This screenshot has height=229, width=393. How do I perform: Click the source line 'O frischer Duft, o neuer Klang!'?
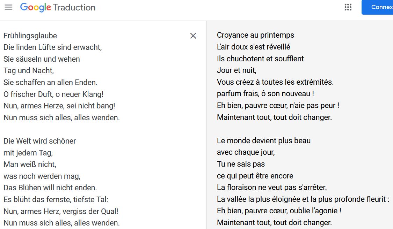pos(53,94)
